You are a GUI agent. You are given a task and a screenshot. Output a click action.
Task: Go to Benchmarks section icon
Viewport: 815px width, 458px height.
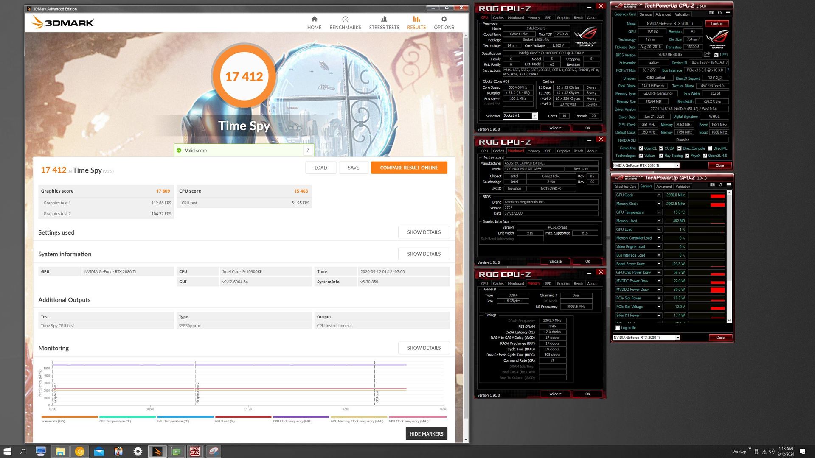(345, 19)
